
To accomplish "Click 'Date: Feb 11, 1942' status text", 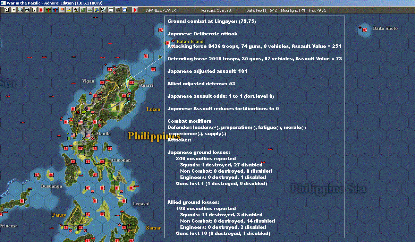I will point(262,10).
